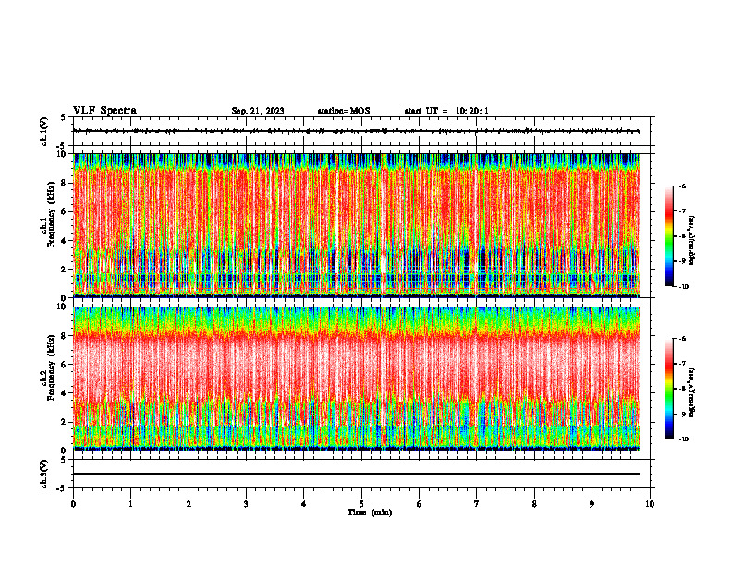Click the ch.2 colorbar label '-10'

pyautogui.click(x=683, y=439)
